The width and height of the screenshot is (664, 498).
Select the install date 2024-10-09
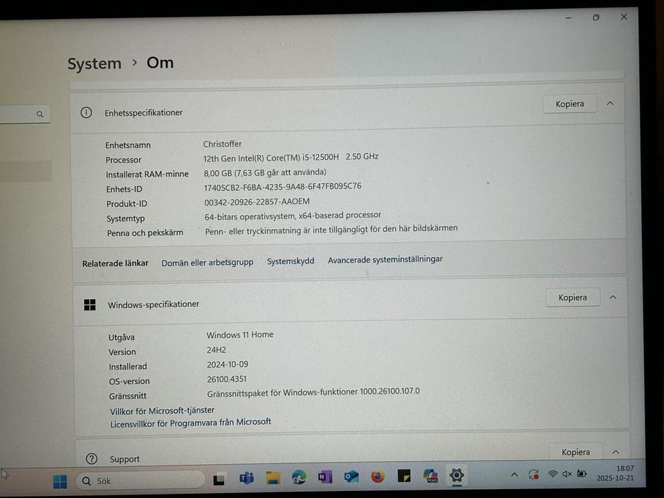(x=228, y=365)
